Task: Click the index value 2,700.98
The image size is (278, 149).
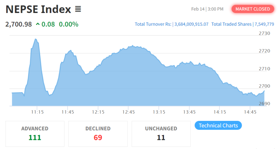Action: click(x=18, y=24)
